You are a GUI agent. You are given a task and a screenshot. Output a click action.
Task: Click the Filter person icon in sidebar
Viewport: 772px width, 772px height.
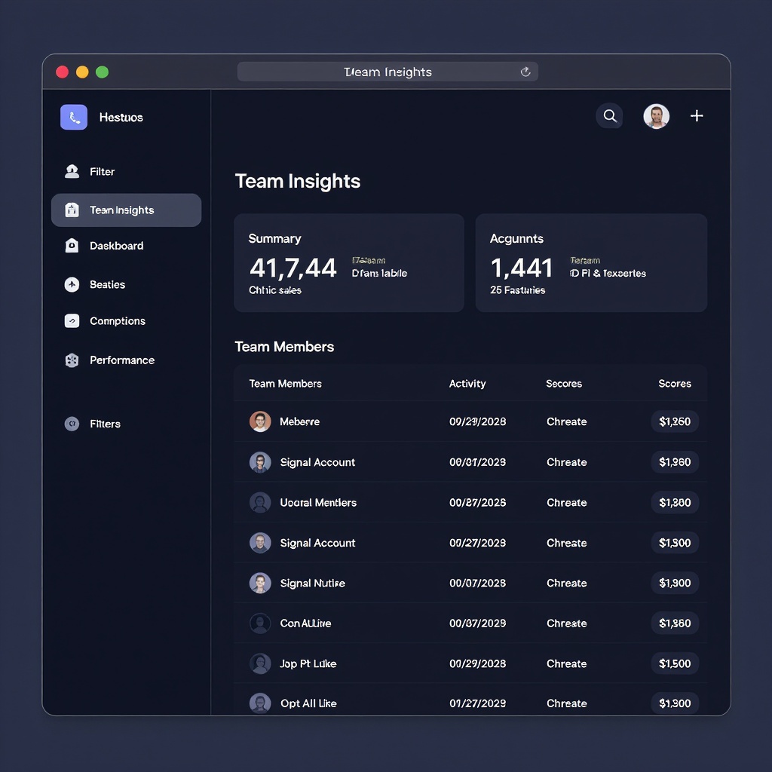click(x=72, y=171)
